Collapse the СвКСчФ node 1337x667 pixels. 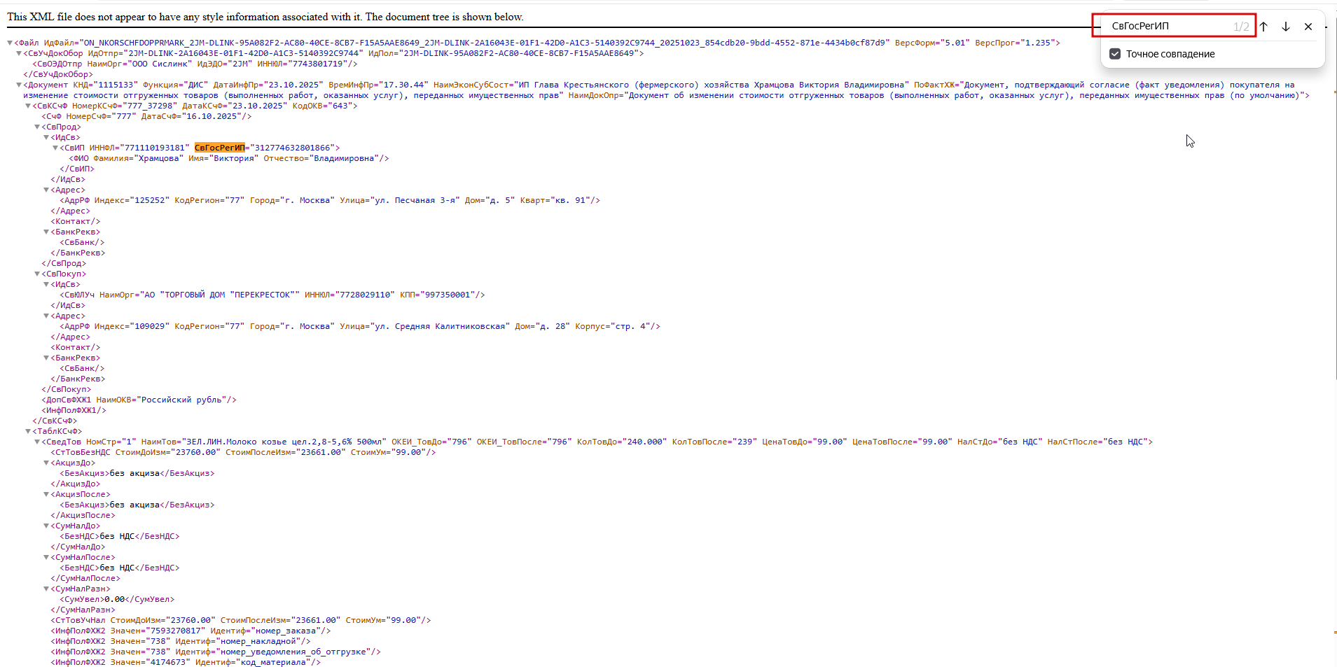28,106
